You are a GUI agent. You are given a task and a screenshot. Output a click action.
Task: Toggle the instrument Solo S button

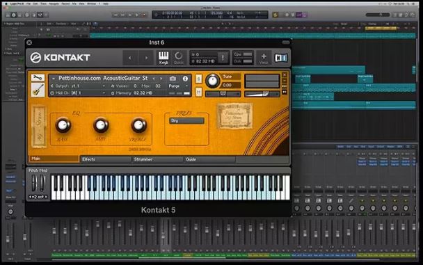coord(198,79)
